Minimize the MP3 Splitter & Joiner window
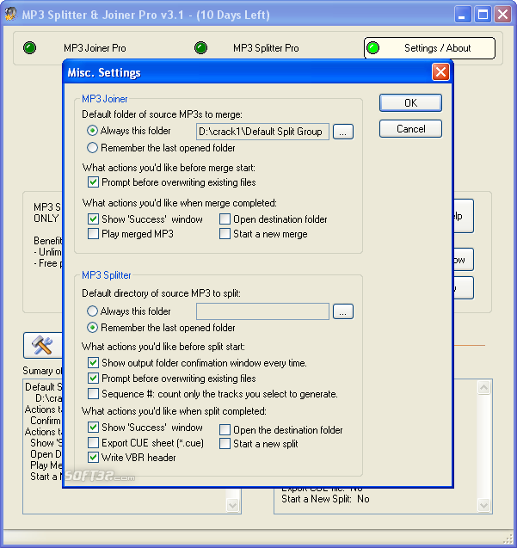The image size is (517, 548). pyautogui.click(x=462, y=15)
